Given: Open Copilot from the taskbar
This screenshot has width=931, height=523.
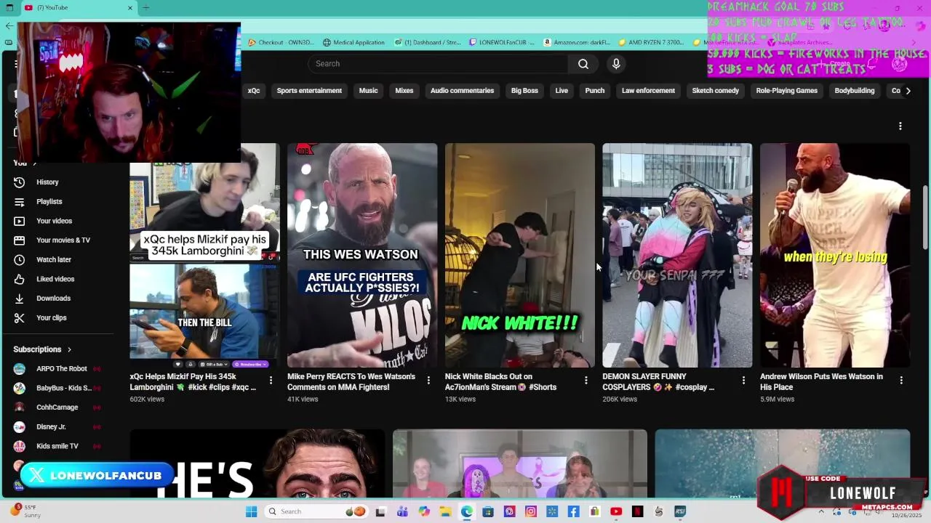Looking at the screenshot, I should click(x=424, y=511).
